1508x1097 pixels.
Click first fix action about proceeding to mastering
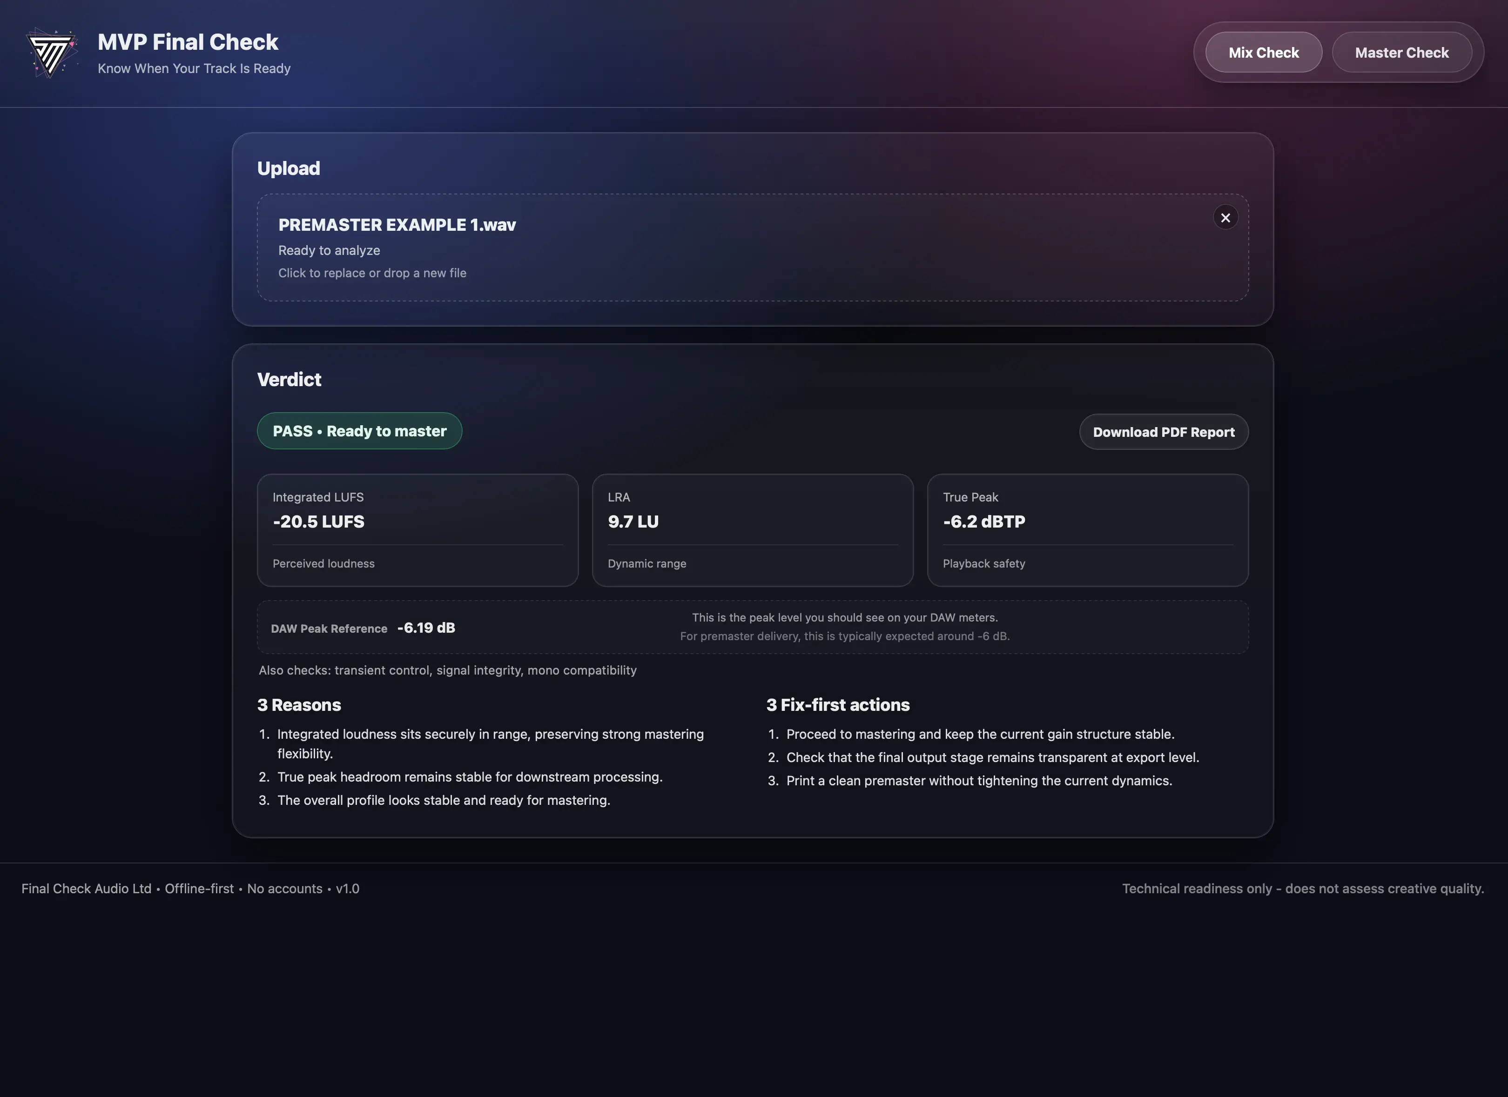pos(979,734)
